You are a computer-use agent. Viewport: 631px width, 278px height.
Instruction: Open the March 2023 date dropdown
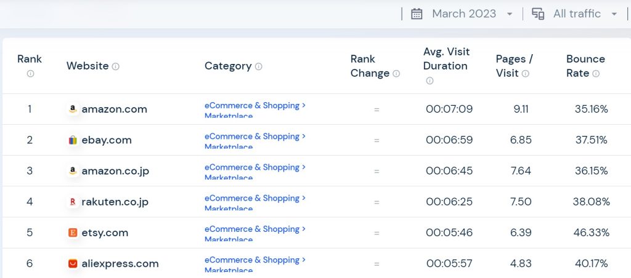click(472, 14)
